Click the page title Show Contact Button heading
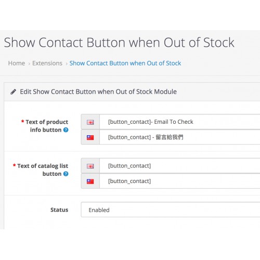This screenshot has width=260, height=260. tap(119, 43)
